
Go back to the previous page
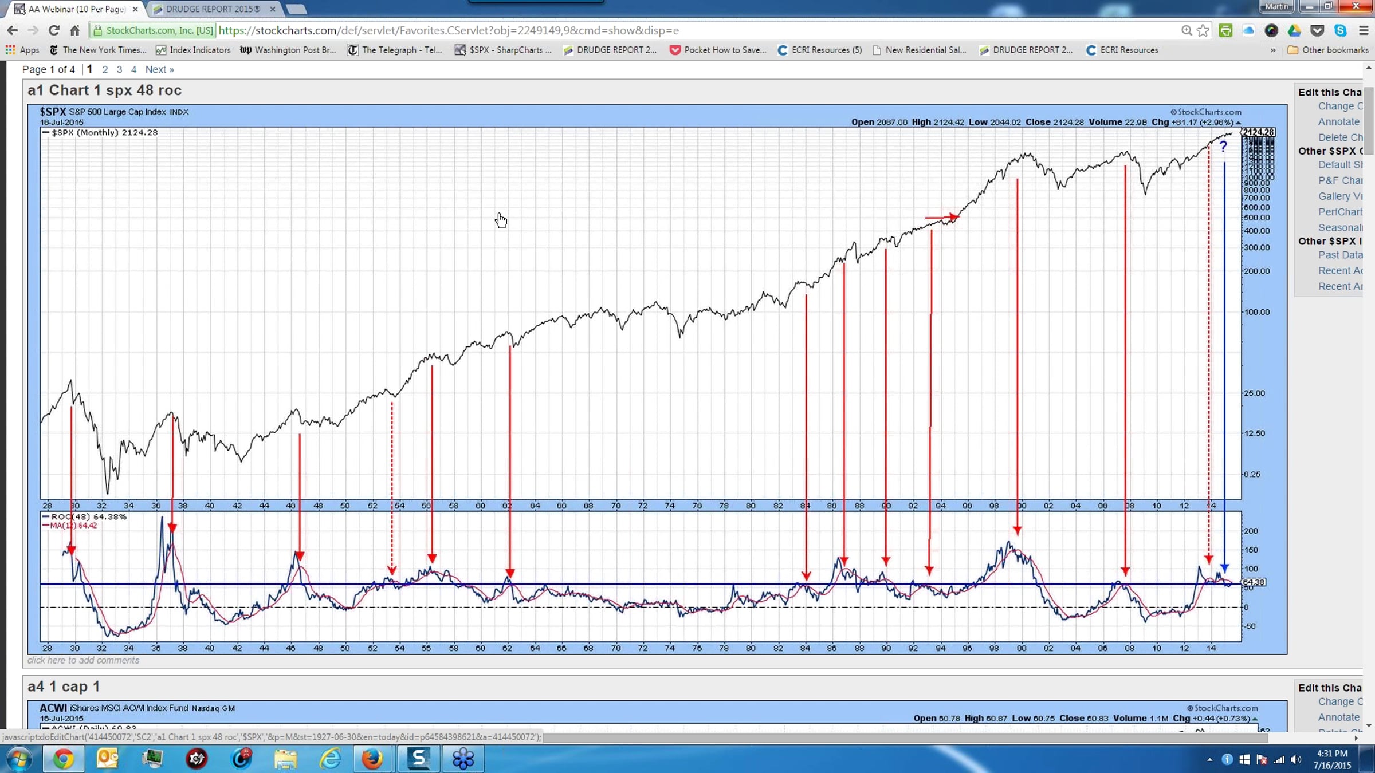[13, 30]
